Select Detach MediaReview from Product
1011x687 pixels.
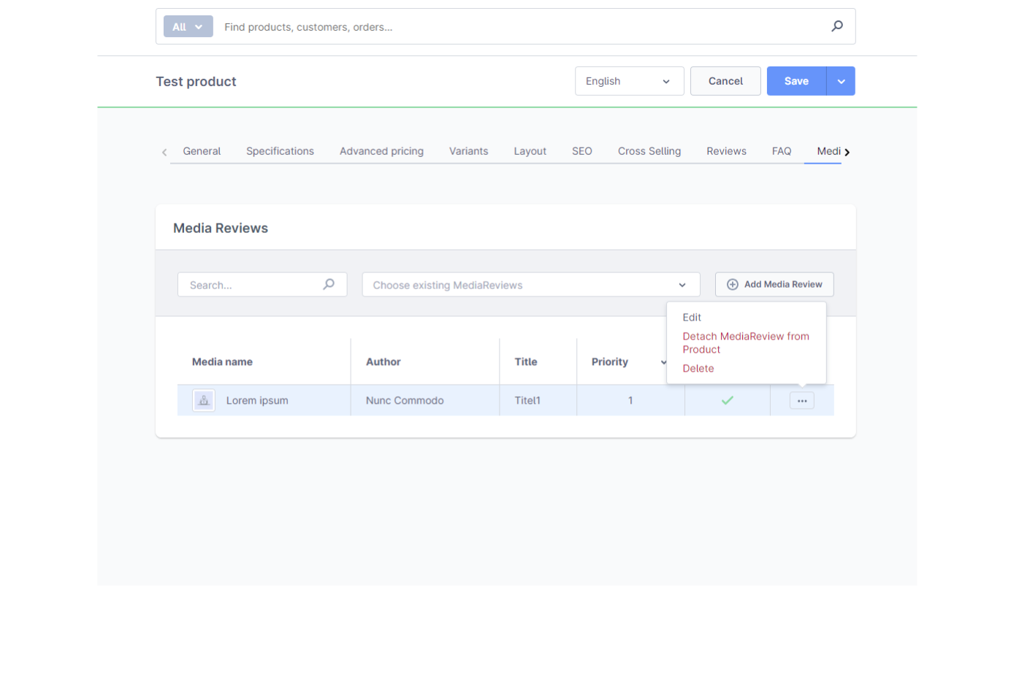tap(746, 343)
